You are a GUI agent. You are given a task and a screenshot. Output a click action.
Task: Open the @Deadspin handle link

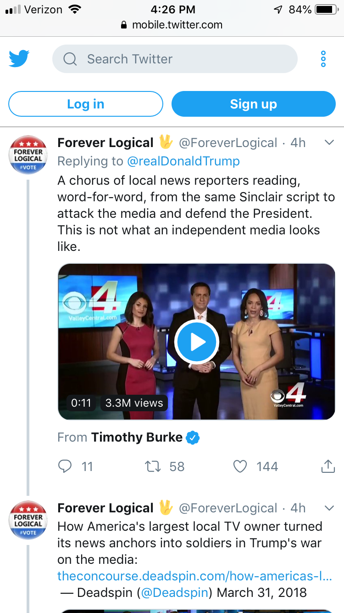[175, 592]
